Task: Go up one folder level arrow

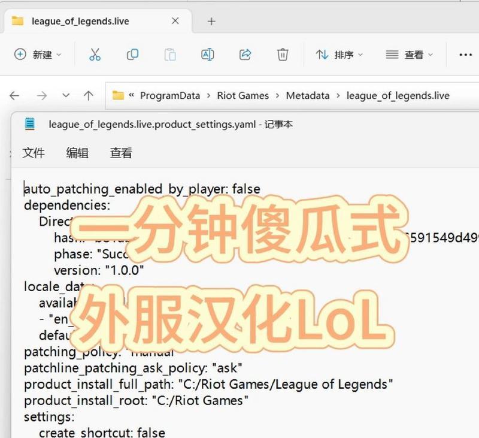Action: (88, 96)
